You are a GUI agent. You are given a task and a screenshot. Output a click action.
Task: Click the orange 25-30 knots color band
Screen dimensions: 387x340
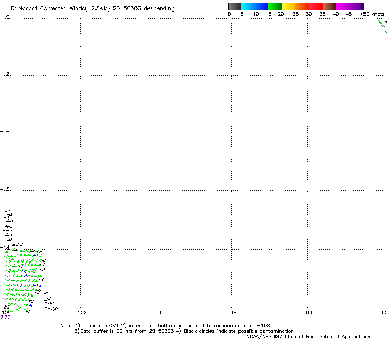tap(302, 6)
